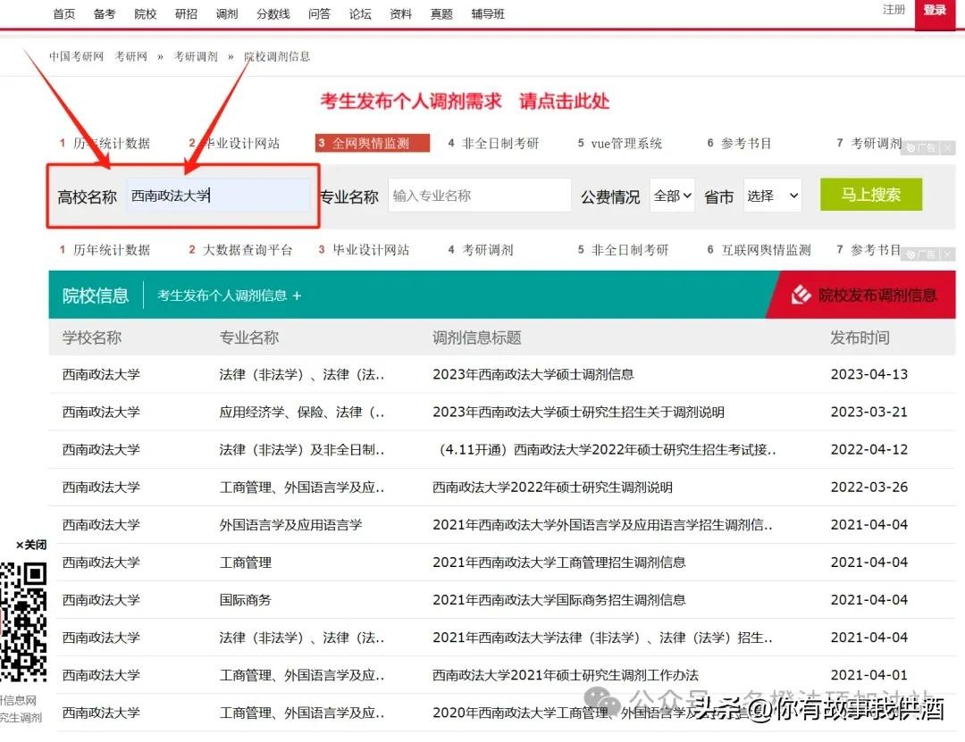Image resolution: width=965 pixels, height=742 pixels.
Task: Open 2023年西南政法大学硕士调剂信息 link
Action: tap(533, 374)
